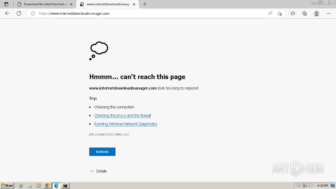Open the command prompt taskbar icon
336x189 pixels.
65,186
